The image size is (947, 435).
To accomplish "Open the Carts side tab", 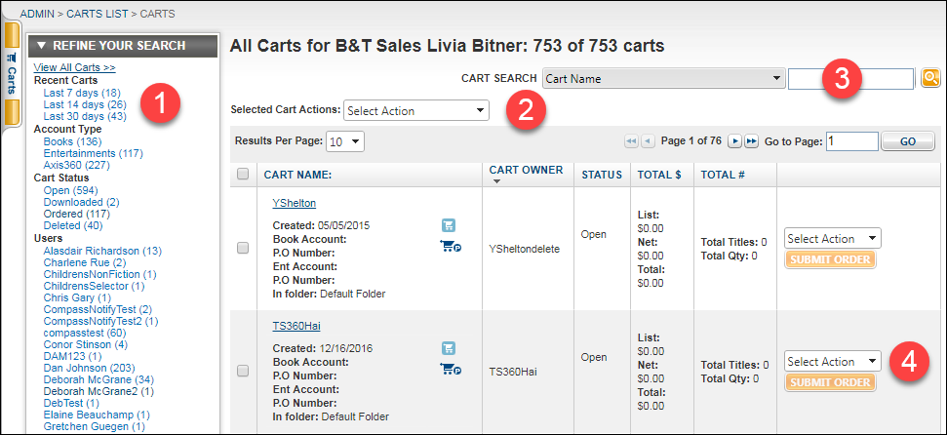I will (12, 74).
